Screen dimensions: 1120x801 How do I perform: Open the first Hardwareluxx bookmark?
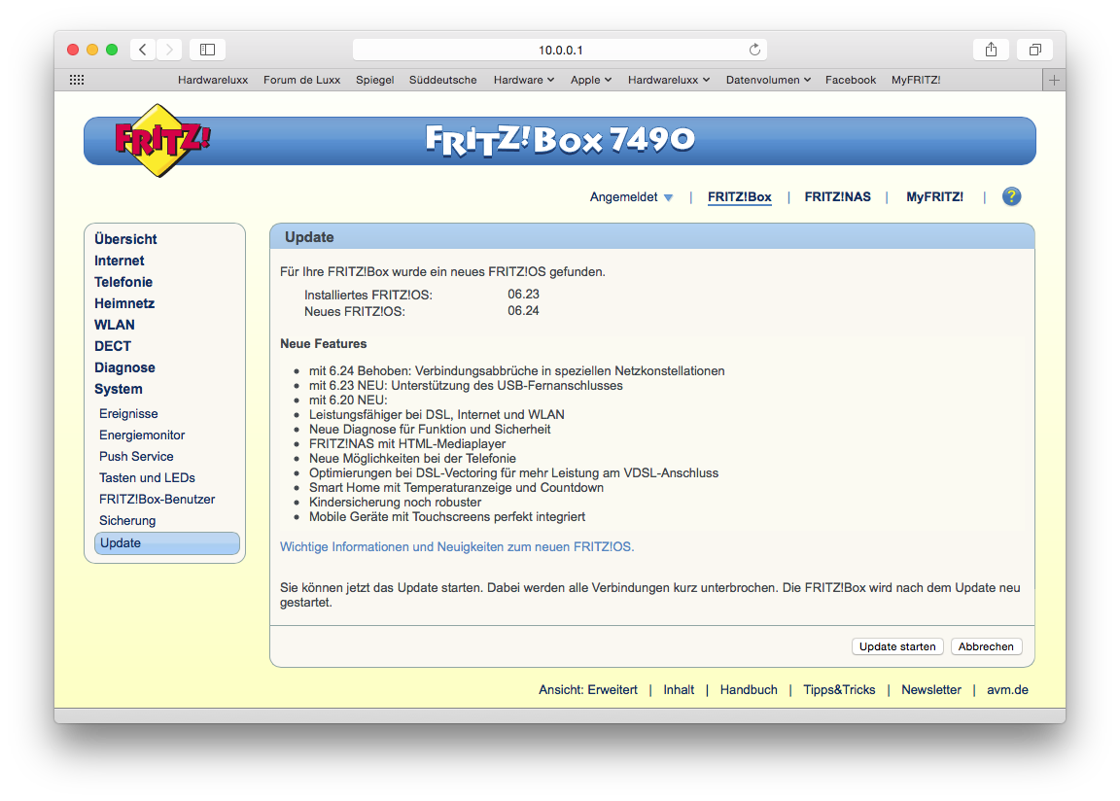(x=213, y=80)
